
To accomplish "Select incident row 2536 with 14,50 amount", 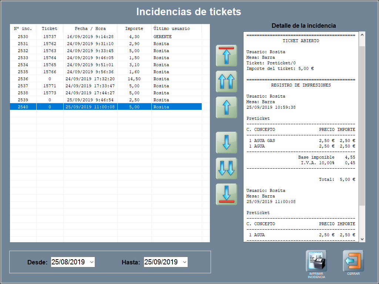I will click(105, 79).
